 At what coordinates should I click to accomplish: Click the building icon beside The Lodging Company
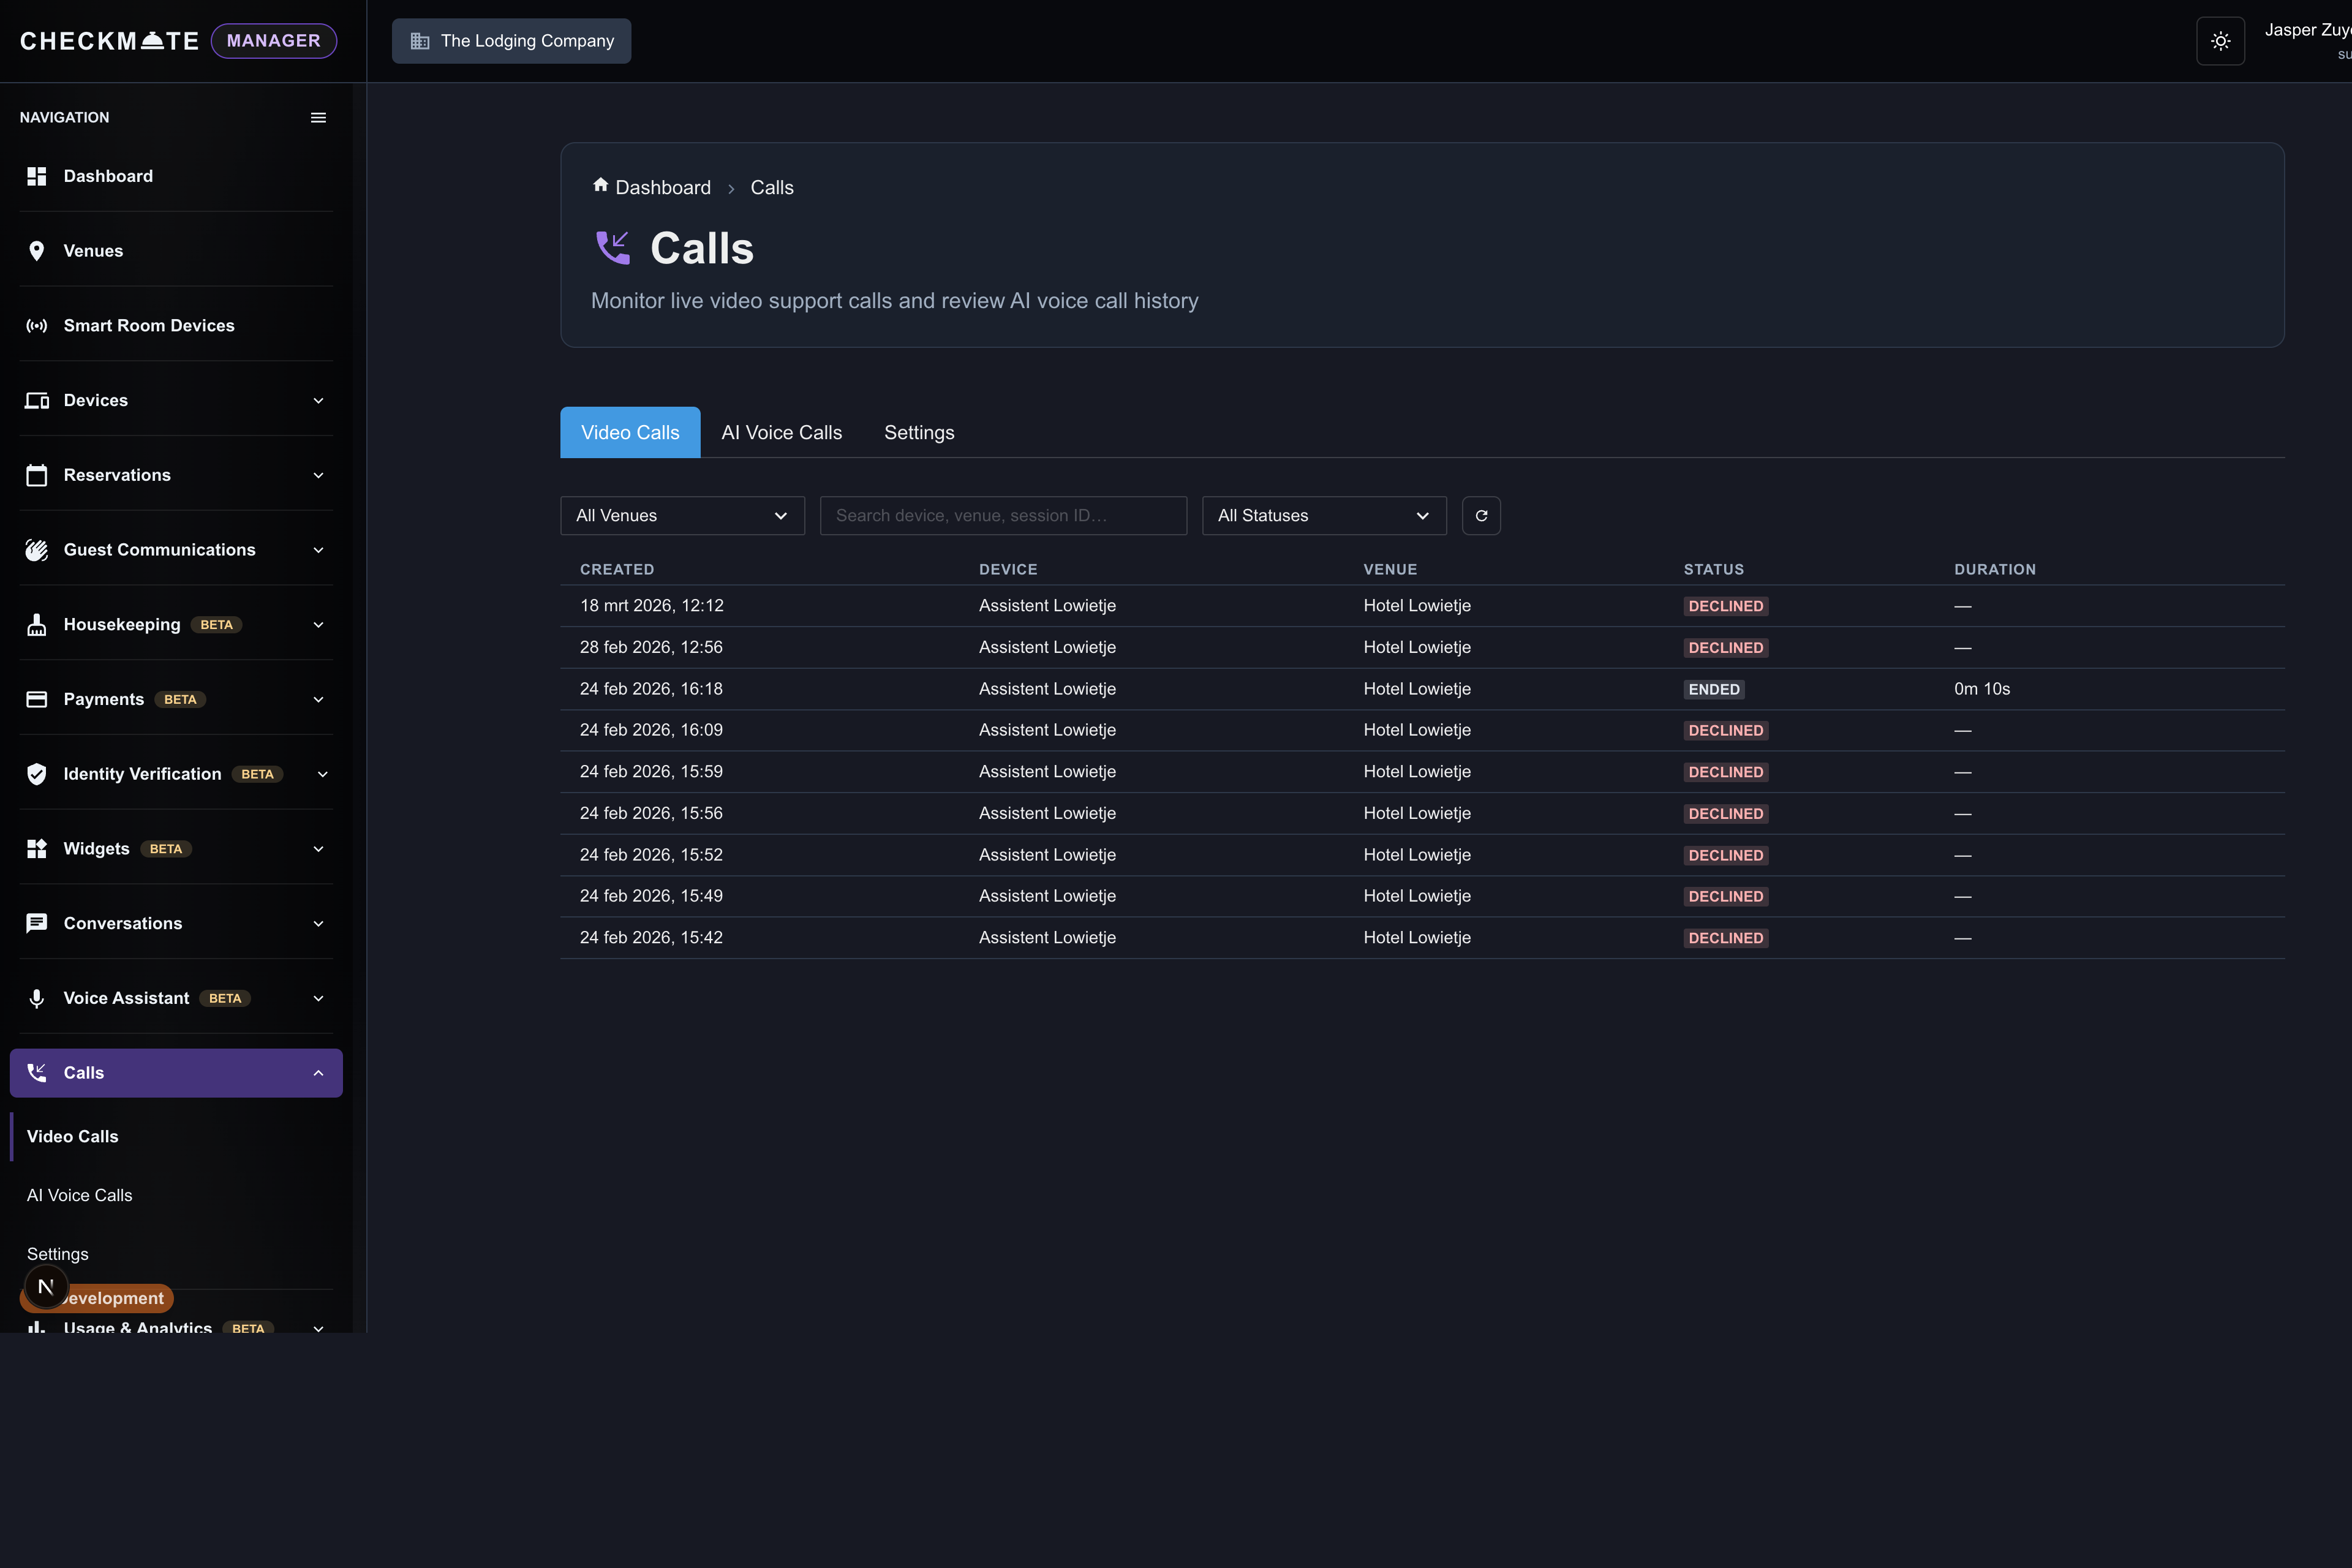(x=420, y=41)
